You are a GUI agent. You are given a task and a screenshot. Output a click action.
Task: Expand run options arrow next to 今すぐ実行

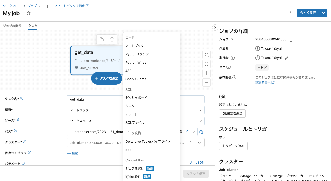(x=323, y=12)
